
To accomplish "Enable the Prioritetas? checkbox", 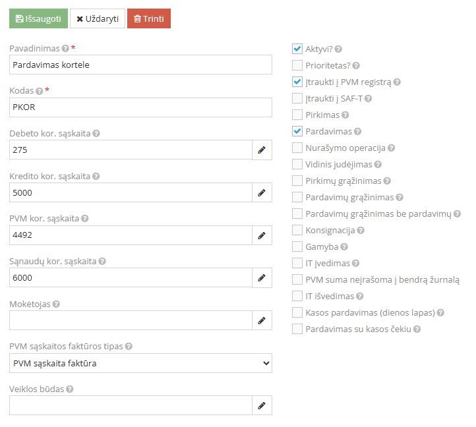I will pyautogui.click(x=297, y=65).
